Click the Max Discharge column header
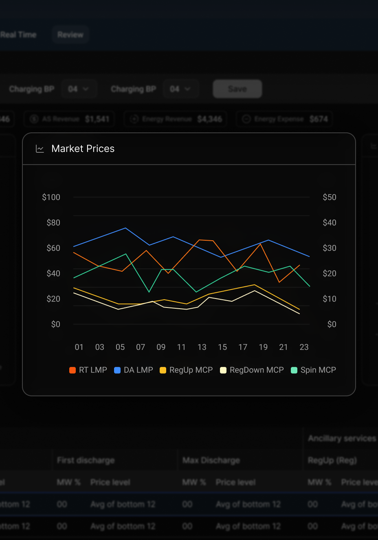The width and height of the screenshot is (378, 540). click(x=211, y=460)
